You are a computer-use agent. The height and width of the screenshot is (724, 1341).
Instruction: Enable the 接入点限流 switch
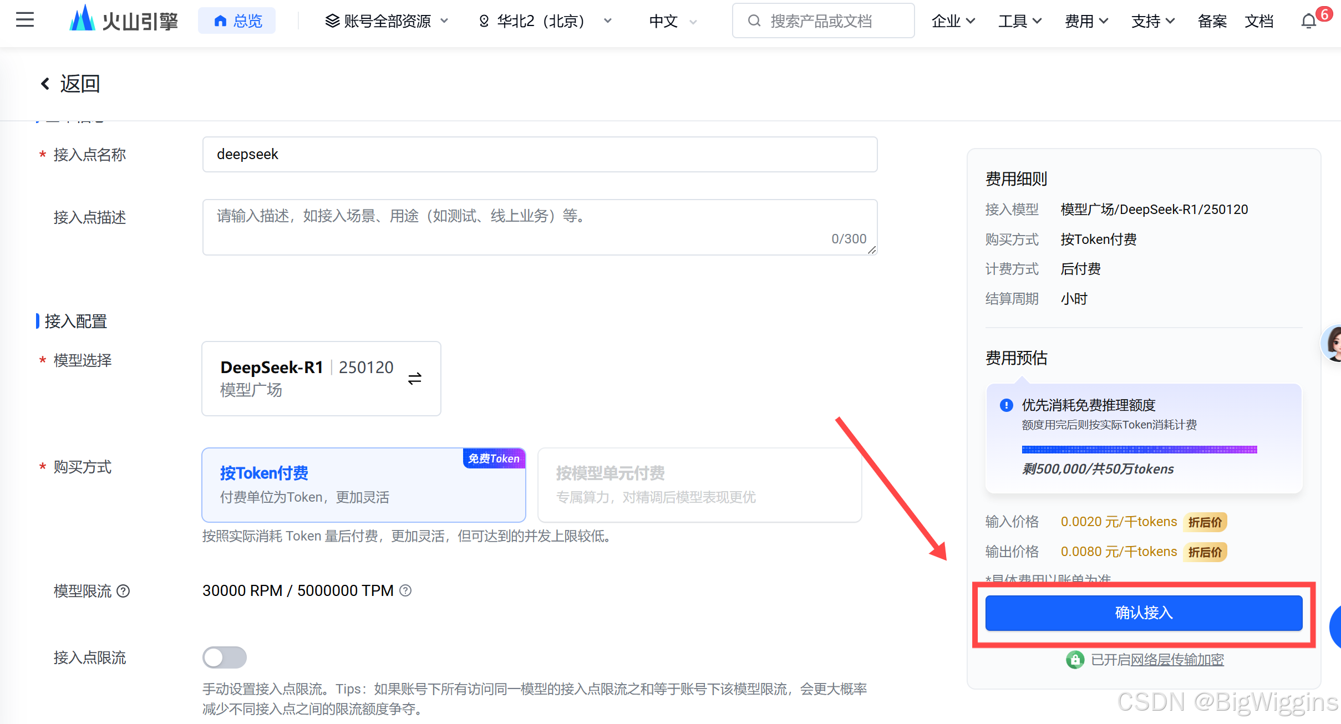(224, 657)
